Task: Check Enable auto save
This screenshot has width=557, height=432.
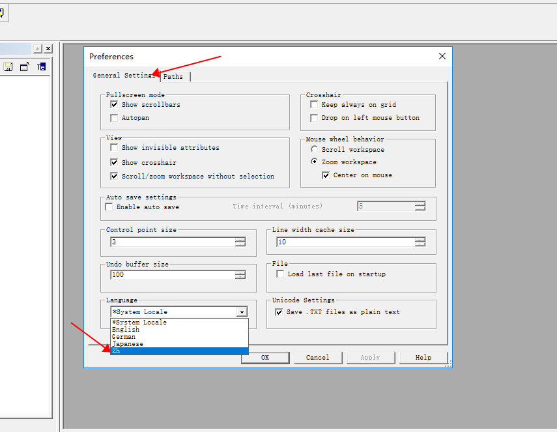Action: (x=109, y=207)
